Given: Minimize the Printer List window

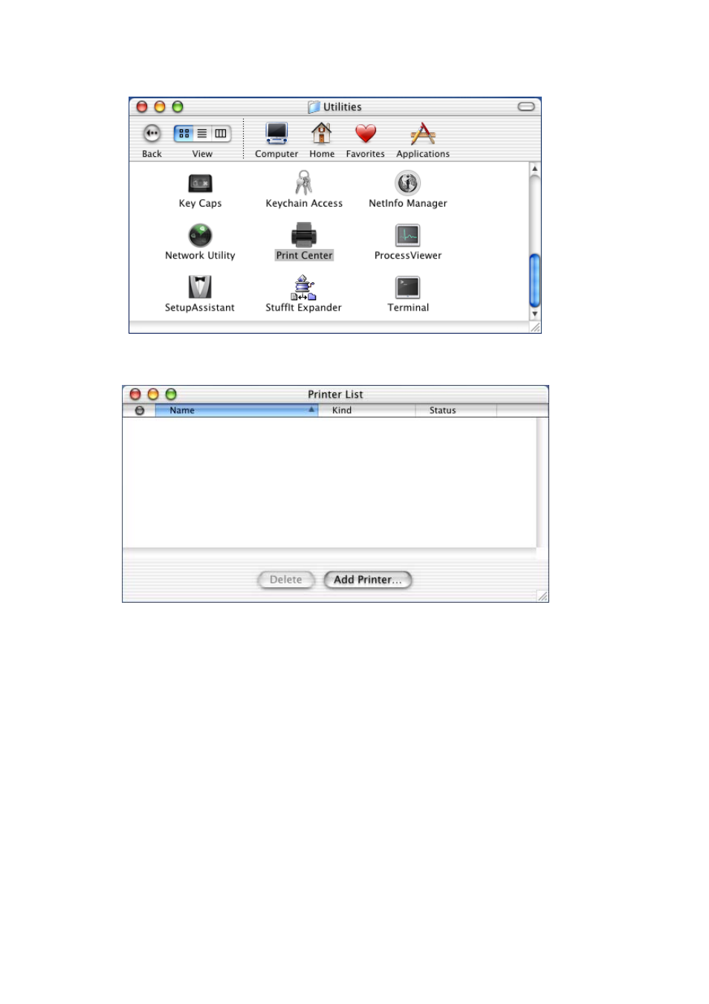Looking at the screenshot, I should click(153, 395).
